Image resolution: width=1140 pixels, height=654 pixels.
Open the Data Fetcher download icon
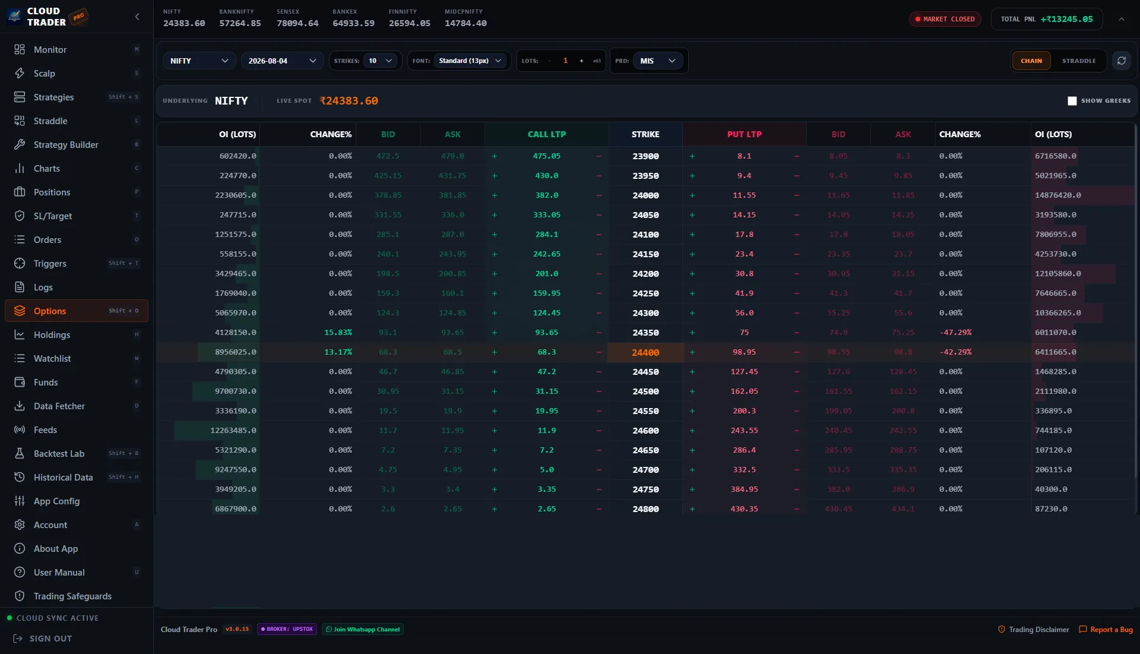[x=20, y=406]
